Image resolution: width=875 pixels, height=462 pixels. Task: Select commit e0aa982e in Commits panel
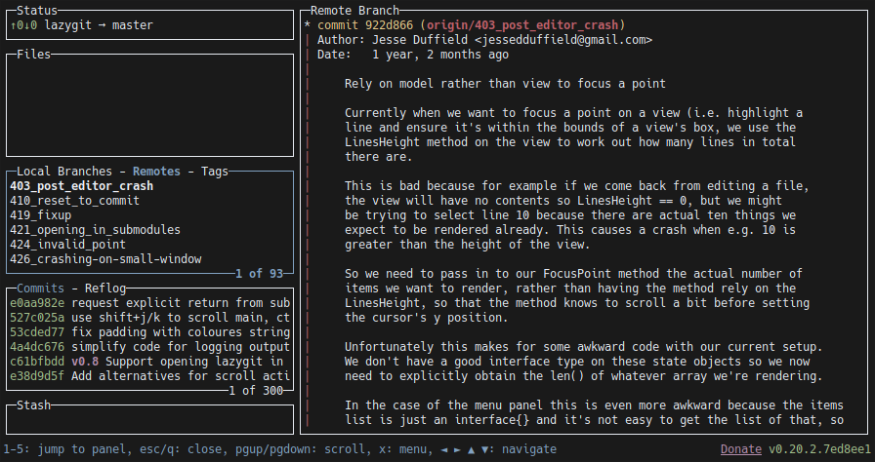[x=149, y=303]
